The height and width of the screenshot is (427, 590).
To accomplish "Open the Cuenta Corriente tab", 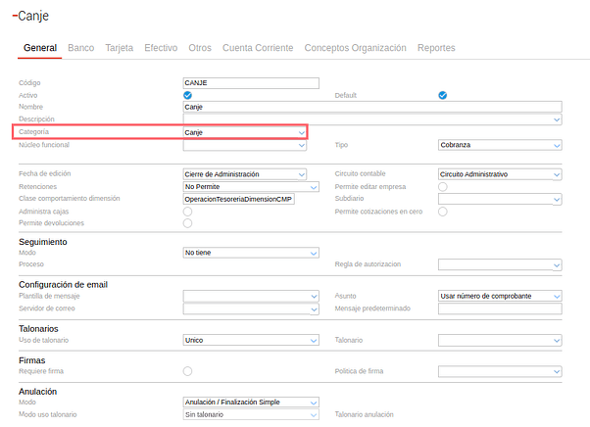I will point(258,48).
